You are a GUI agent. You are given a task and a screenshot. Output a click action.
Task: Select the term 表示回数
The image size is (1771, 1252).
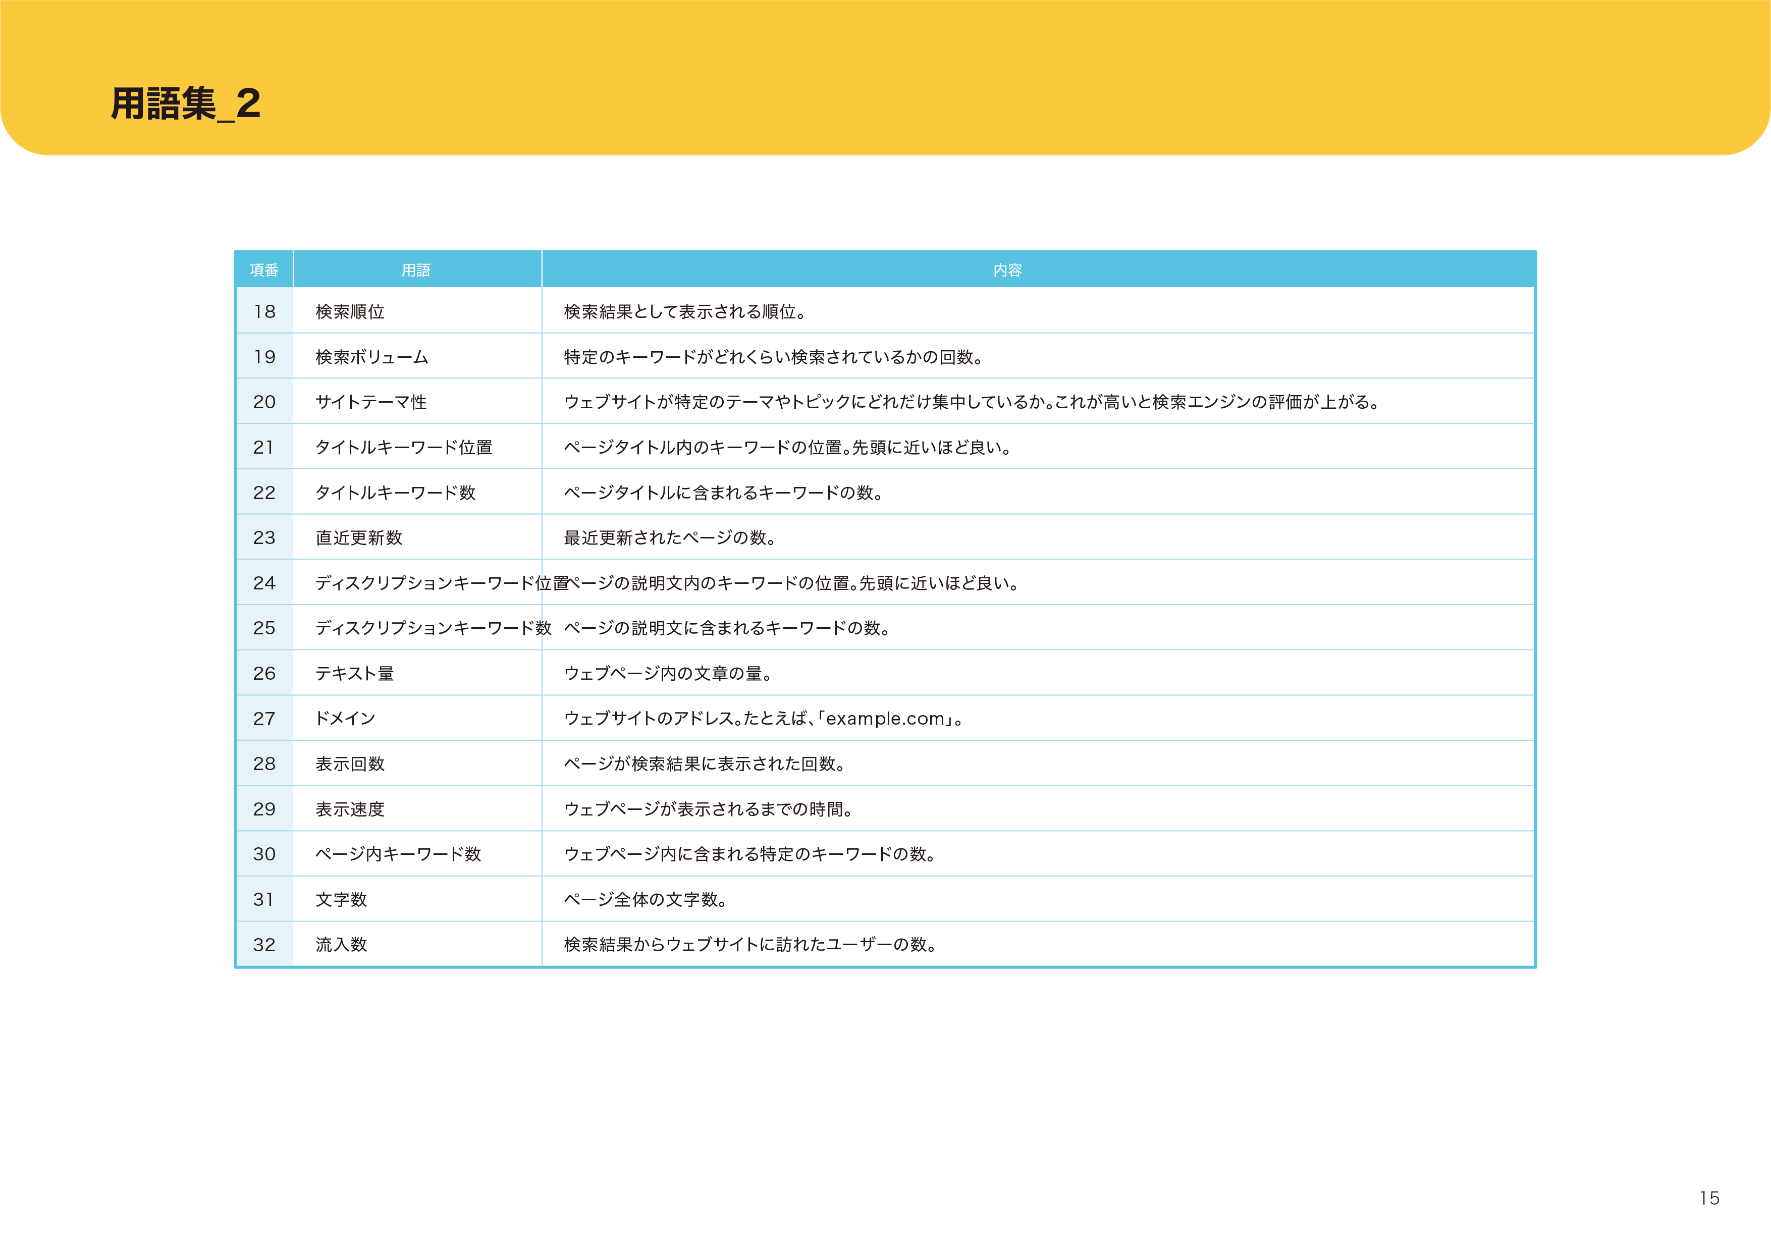tap(350, 764)
